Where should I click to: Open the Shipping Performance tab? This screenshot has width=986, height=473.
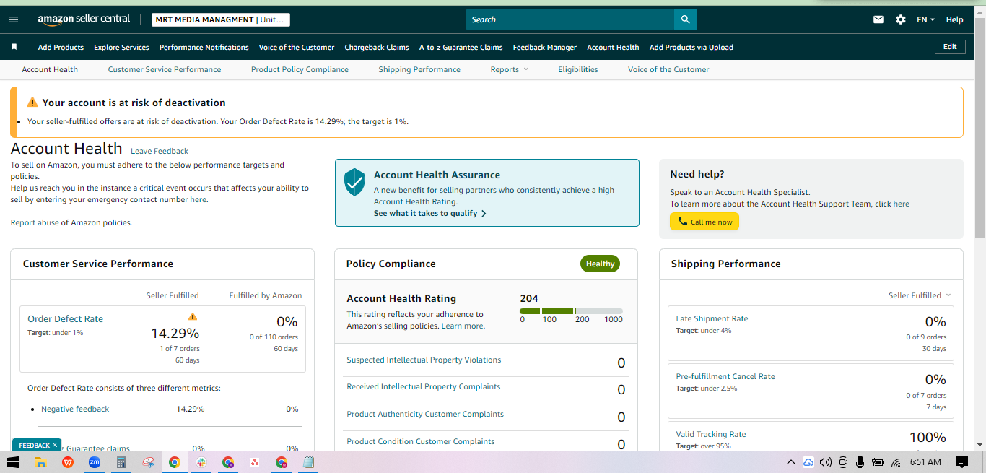point(419,69)
